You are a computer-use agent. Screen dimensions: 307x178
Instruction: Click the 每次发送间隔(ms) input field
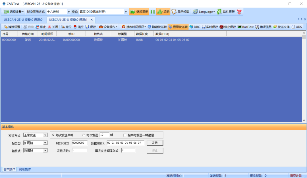[x=128, y=150]
